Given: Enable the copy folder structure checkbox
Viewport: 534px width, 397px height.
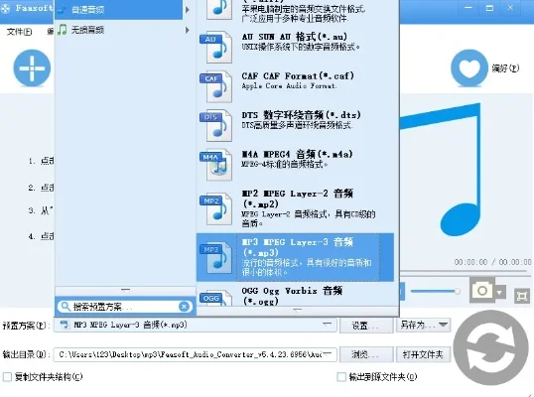Looking at the screenshot, I should (x=7, y=377).
